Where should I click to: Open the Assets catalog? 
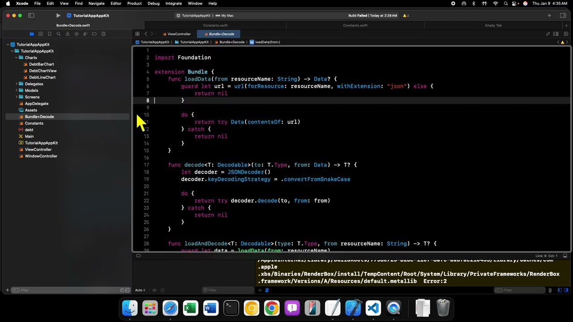pos(31,110)
